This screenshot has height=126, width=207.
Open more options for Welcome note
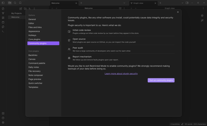coord(124,8)
